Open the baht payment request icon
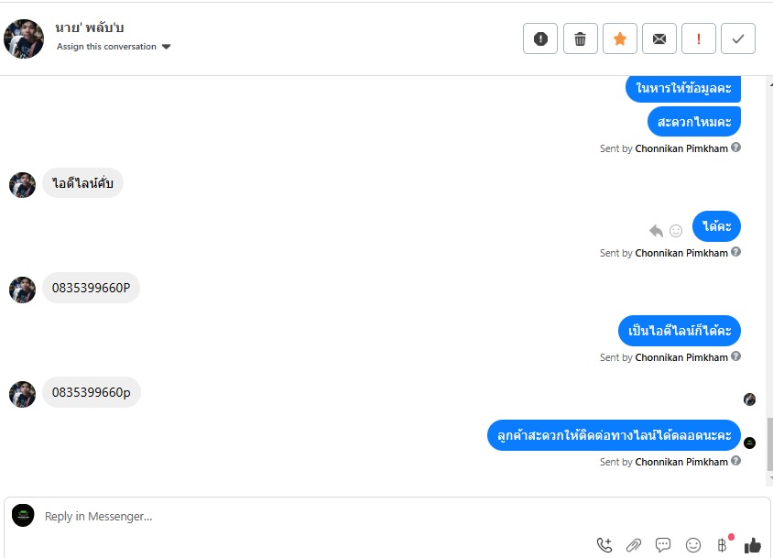This screenshot has width=773, height=558. coord(723,545)
